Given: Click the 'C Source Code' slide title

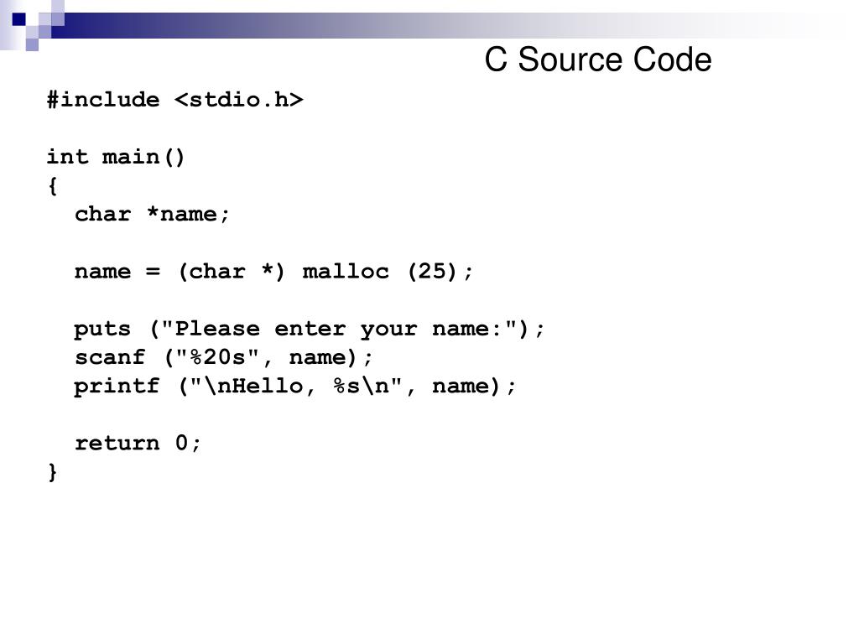Looking at the screenshot, I should (597, 60).
